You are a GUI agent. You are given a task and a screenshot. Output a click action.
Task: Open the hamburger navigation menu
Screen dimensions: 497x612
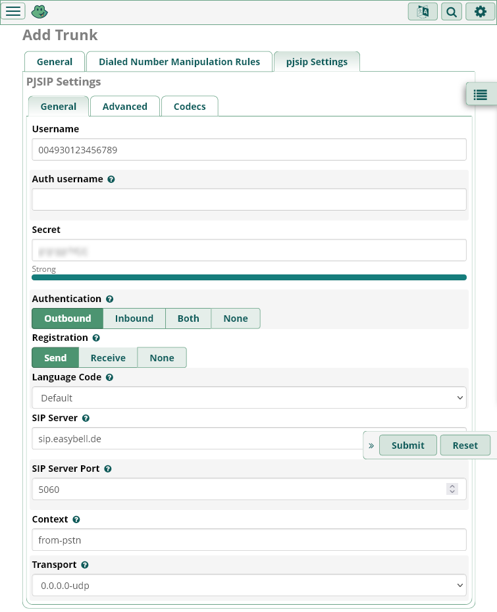pos(14,11)
